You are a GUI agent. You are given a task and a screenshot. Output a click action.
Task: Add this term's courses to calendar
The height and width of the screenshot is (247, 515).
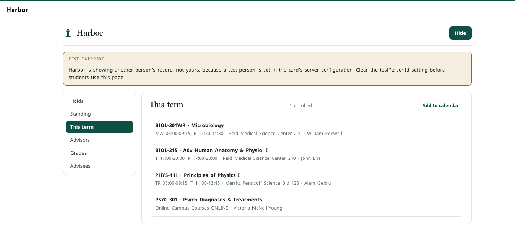pos(440,105)
